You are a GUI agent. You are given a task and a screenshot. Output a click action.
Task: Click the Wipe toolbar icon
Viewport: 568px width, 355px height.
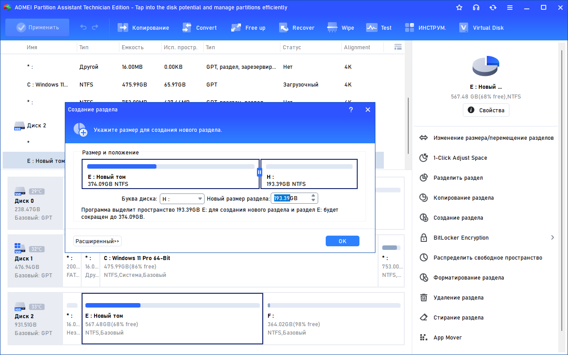coord(332,28)
